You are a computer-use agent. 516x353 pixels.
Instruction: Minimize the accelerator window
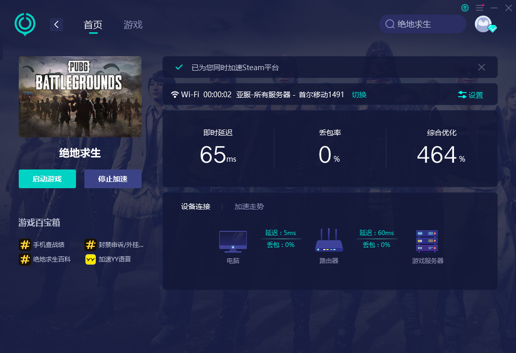(494, 8)
